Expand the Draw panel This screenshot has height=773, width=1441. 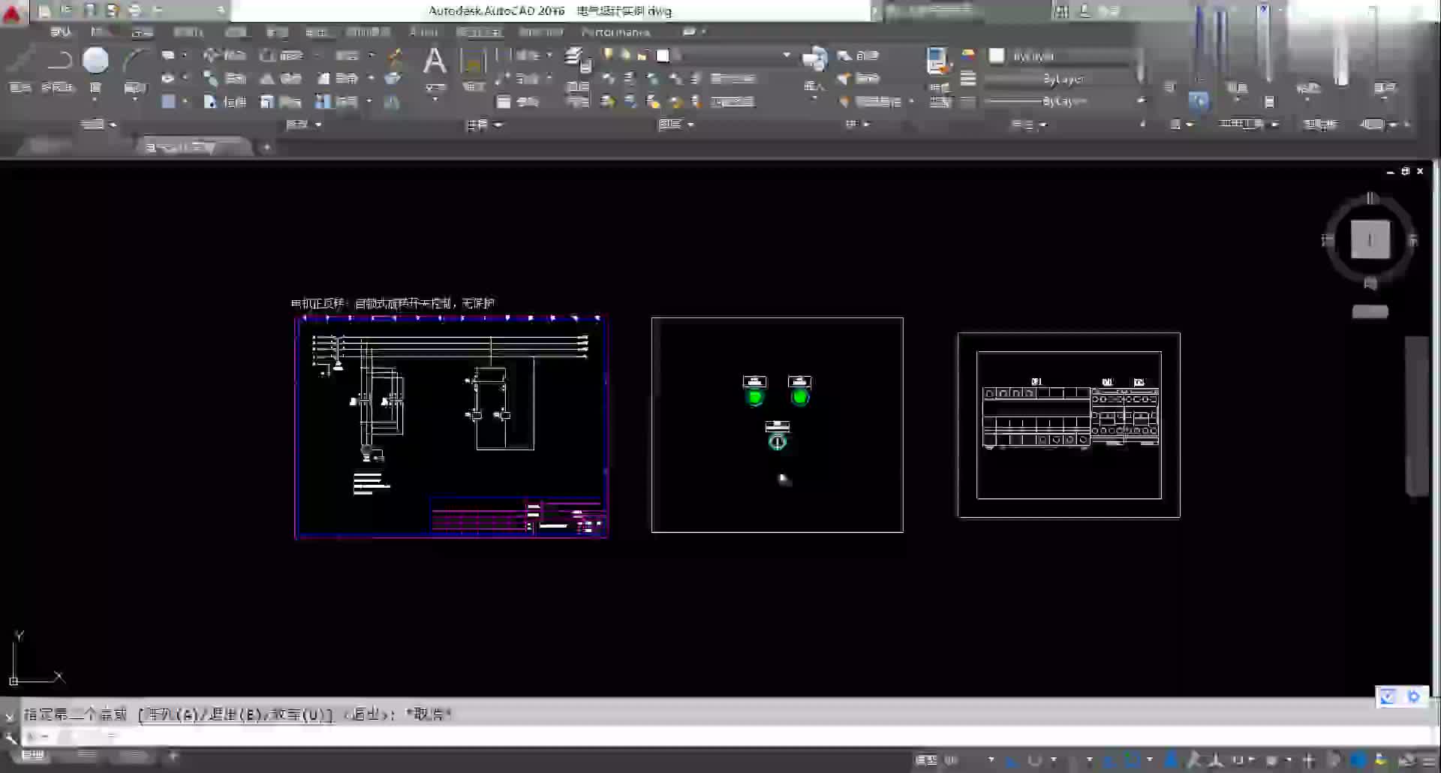(98, 125)
